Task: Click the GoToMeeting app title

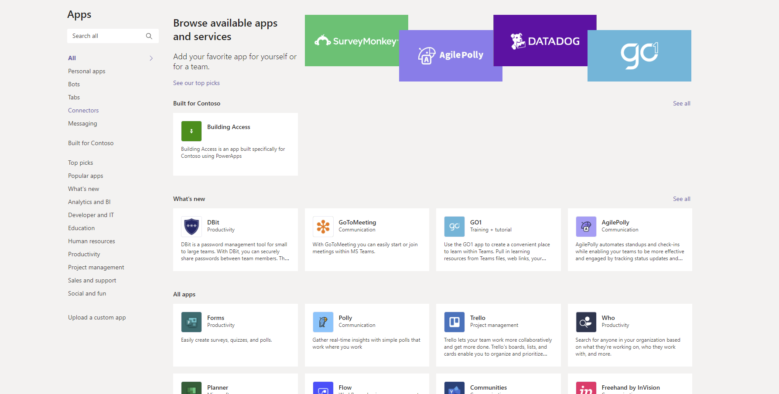Action: pos(357,222)
